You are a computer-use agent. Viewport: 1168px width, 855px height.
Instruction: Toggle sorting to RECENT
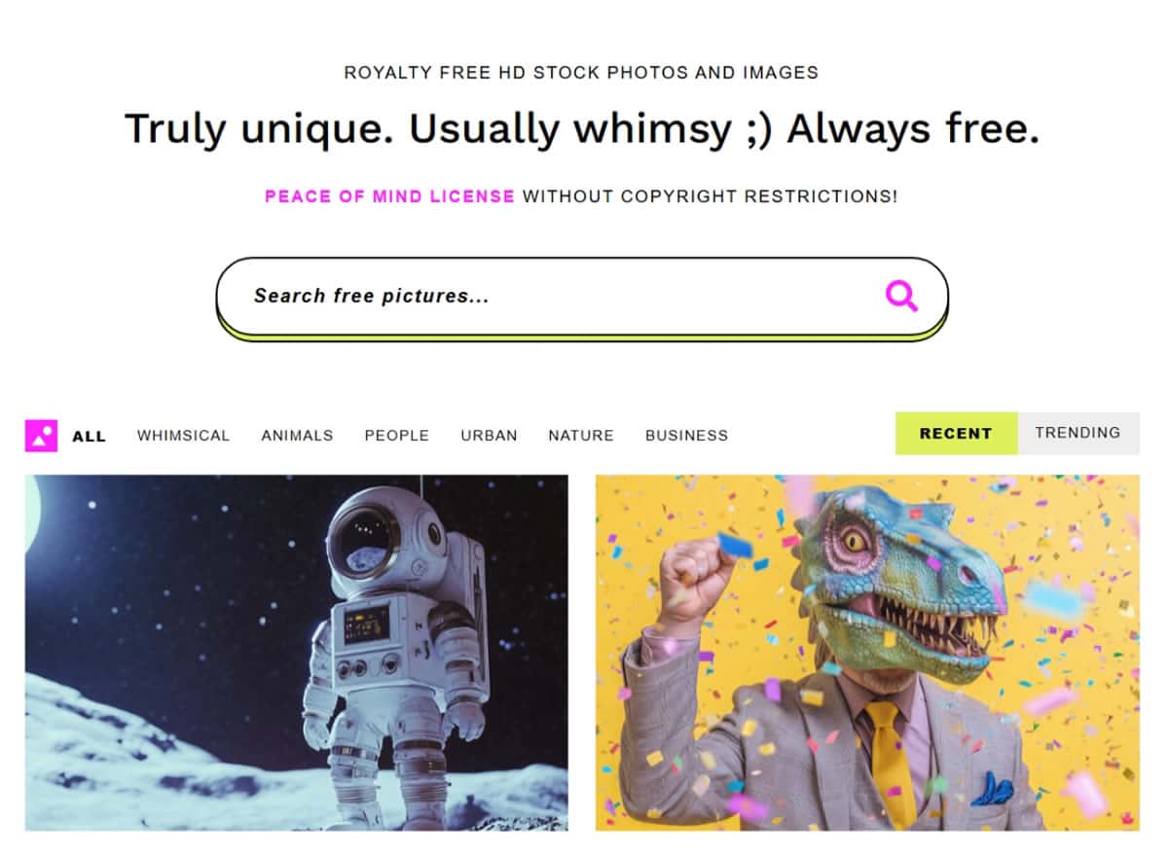pos(956,434)
